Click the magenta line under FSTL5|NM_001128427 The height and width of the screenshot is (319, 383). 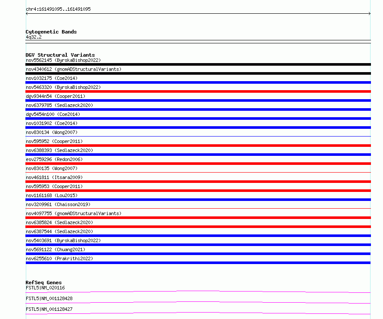click(x=198, y=313)
